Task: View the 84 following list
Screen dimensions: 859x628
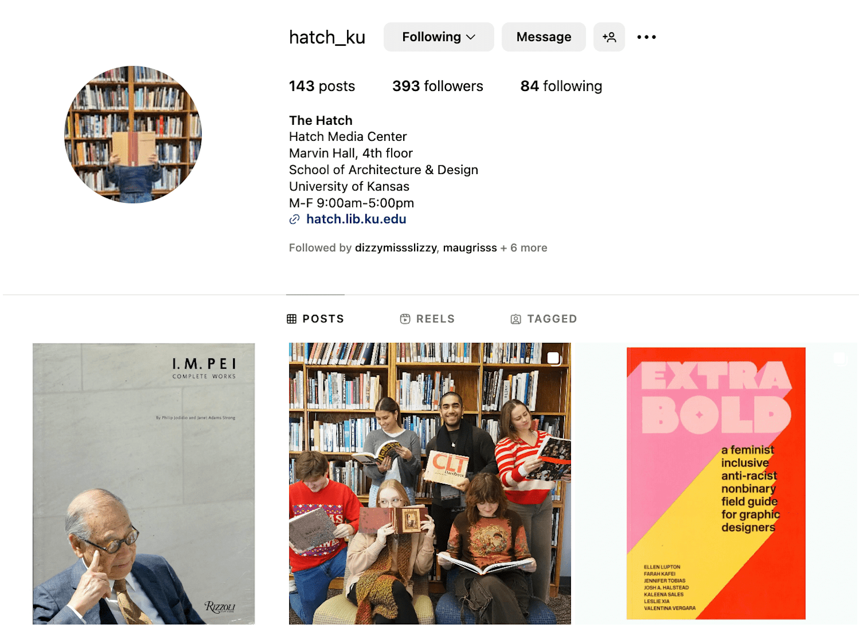Action: coord(561,86)
